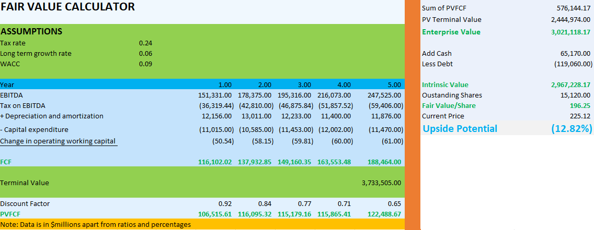Click FCF value 188,464.00
Screen dimensions: 594x230
384,162
